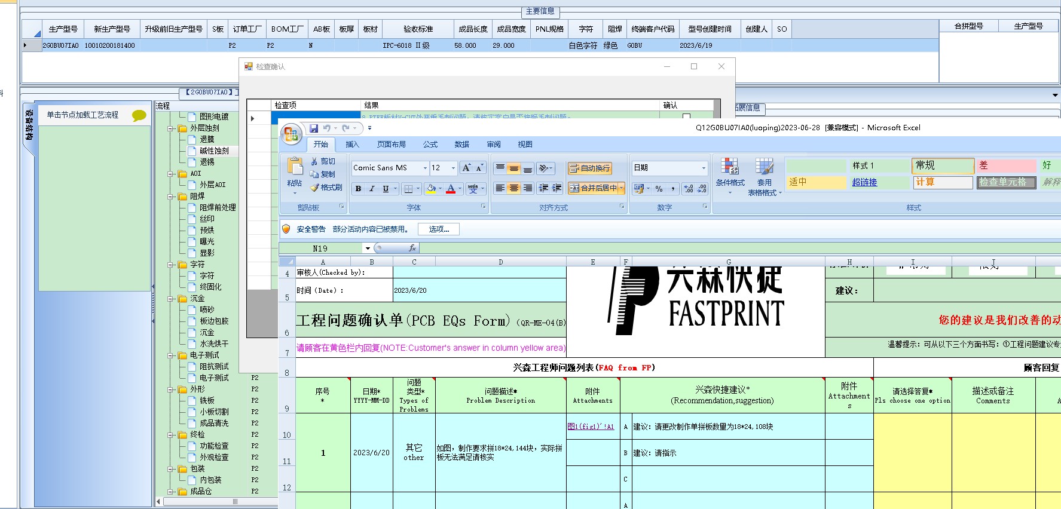Click the Office button in Excel

[291, 134]
